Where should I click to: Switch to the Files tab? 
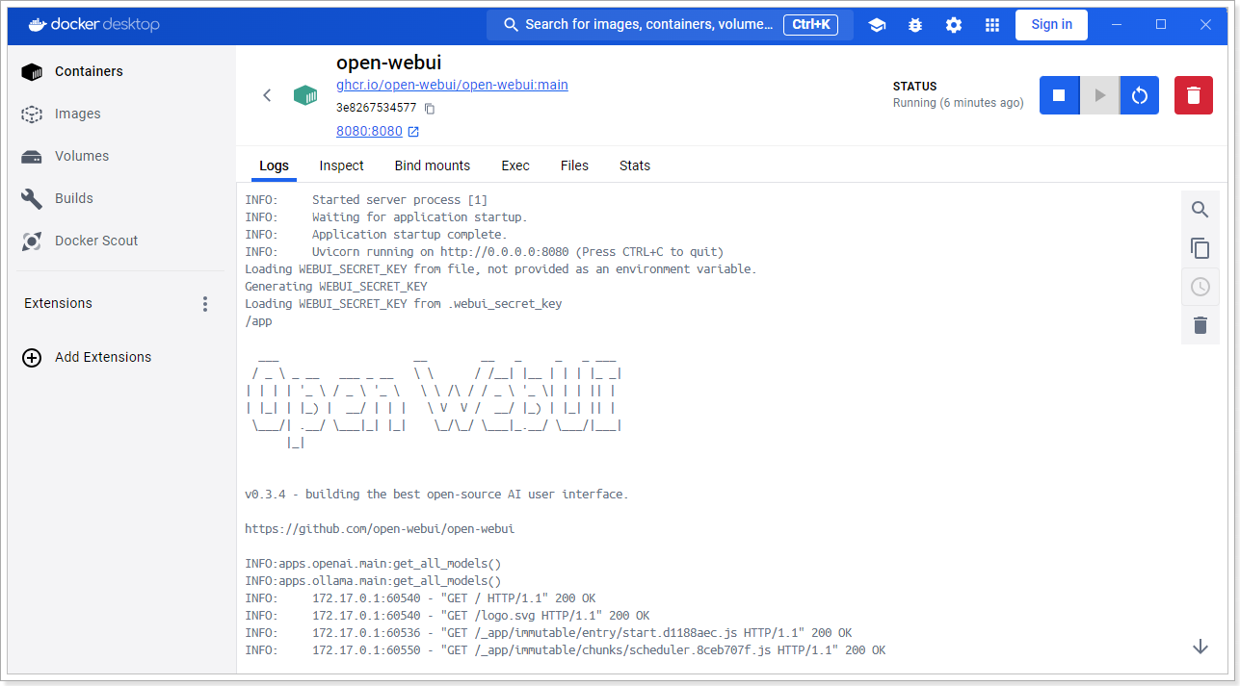[574, 165]
